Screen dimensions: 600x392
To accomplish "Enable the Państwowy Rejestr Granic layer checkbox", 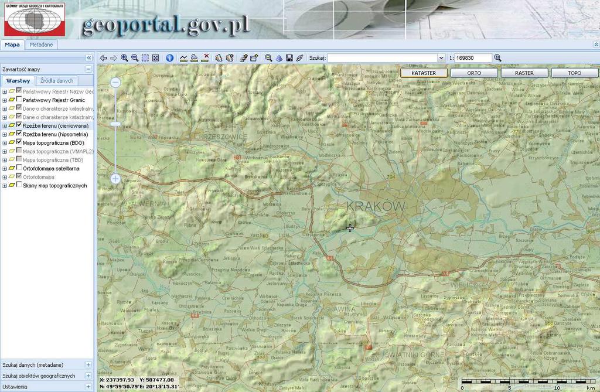I will click(x=19, y=100).
